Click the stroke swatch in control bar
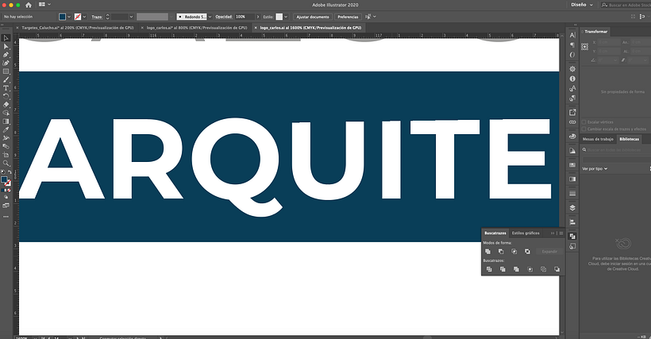 coord(78,17)
